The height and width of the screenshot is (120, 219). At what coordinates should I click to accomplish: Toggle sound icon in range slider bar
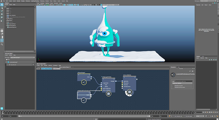(212, 116)
